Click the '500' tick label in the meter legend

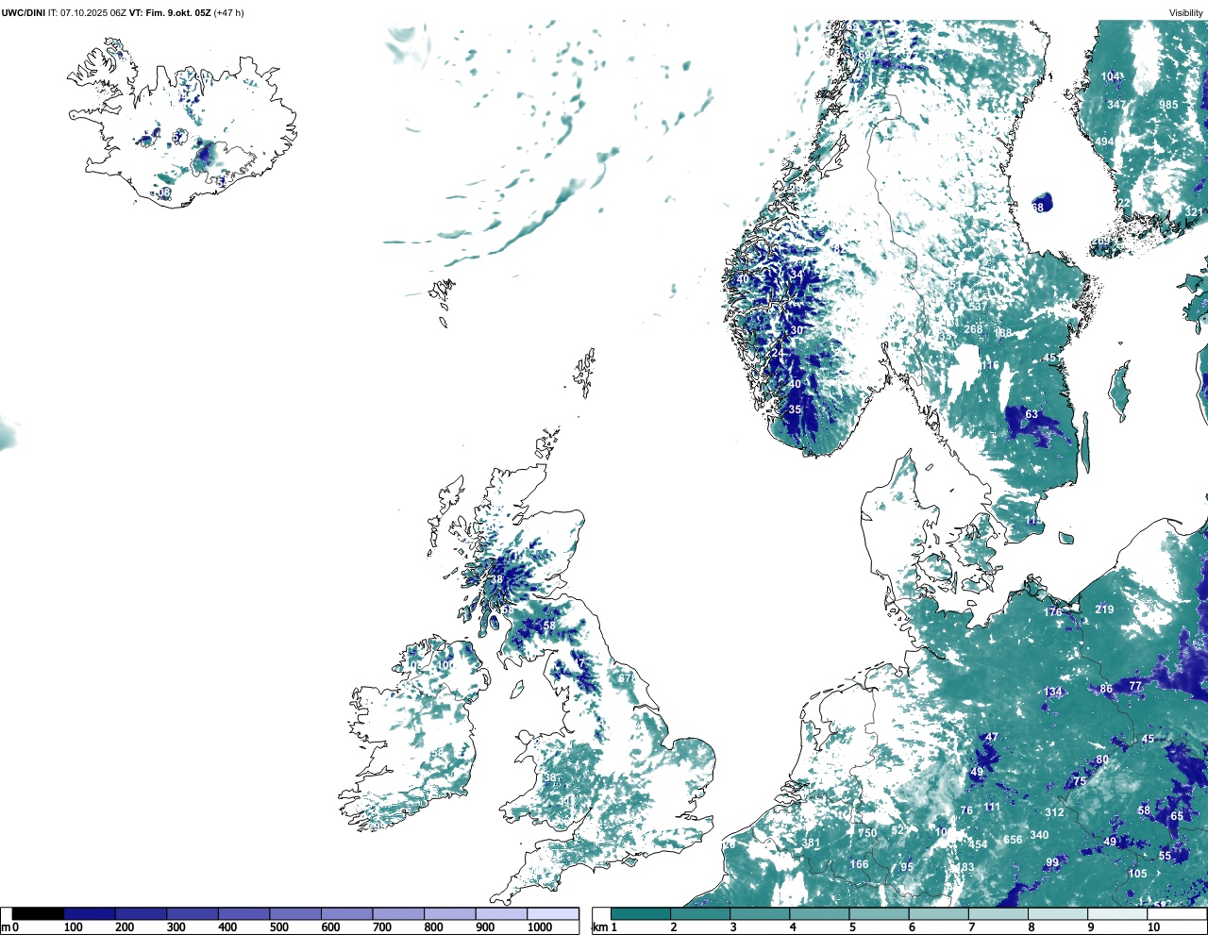tap(279, 927)
